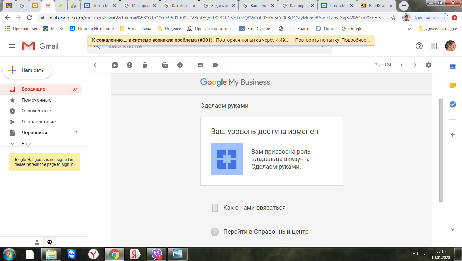Open Yandex Browser red Y taskbar icon

pyautogui.click(x=93, y=254)
